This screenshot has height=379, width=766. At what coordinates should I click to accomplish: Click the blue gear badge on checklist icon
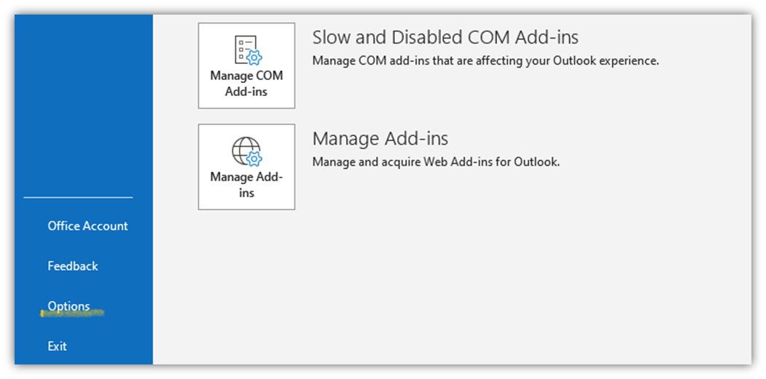[254, 57]
